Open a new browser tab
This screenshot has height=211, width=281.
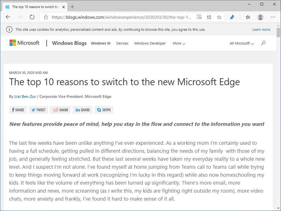tap(72, 7)
